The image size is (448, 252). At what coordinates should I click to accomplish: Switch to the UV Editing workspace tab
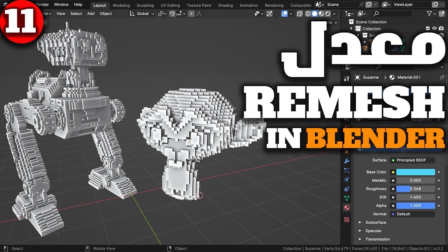[170, 5]
